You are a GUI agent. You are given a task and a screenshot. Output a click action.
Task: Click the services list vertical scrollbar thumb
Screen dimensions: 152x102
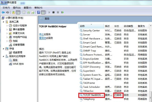pyautogui.click(x=151, y=96)
